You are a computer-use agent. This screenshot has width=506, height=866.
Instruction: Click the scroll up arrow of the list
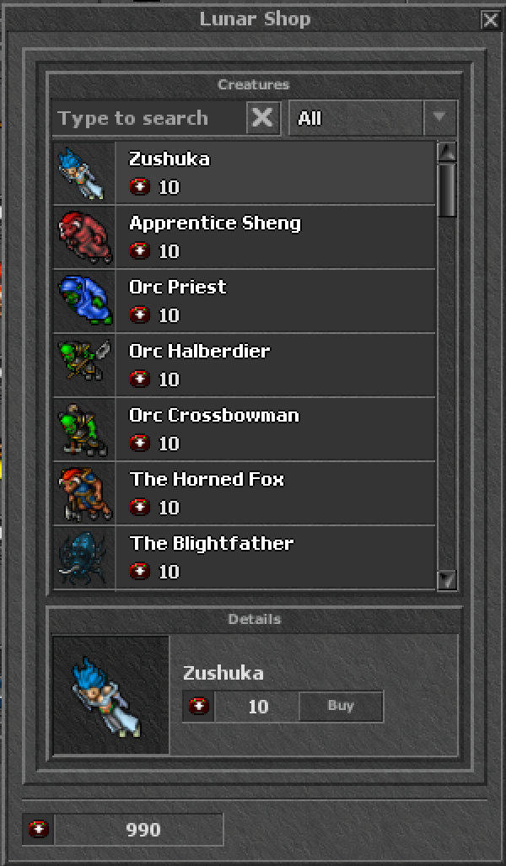coord(446,151)
